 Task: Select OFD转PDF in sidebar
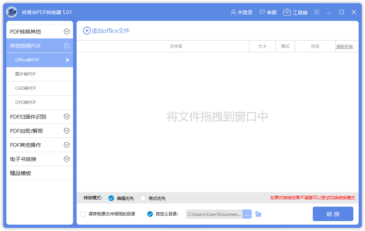pyautogui.click(x=40, y=102)
